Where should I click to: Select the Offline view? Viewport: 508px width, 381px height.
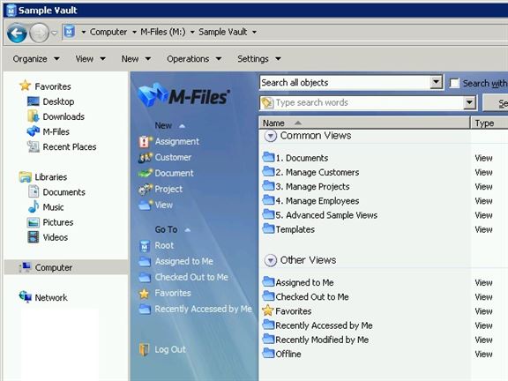pos(281,354)
